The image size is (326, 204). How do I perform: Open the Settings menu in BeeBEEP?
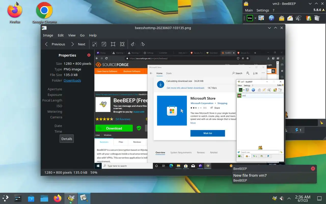click(x=263, y=10)
